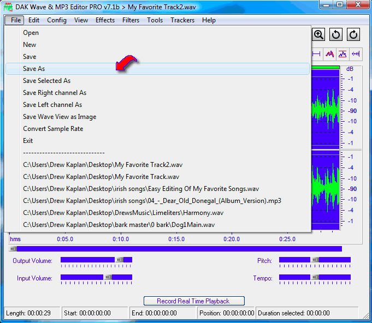Image resolution: width=372 pixels, height=323 pixels.
Task: Click the 0:15.0 timeline marker
Action: 176,239
